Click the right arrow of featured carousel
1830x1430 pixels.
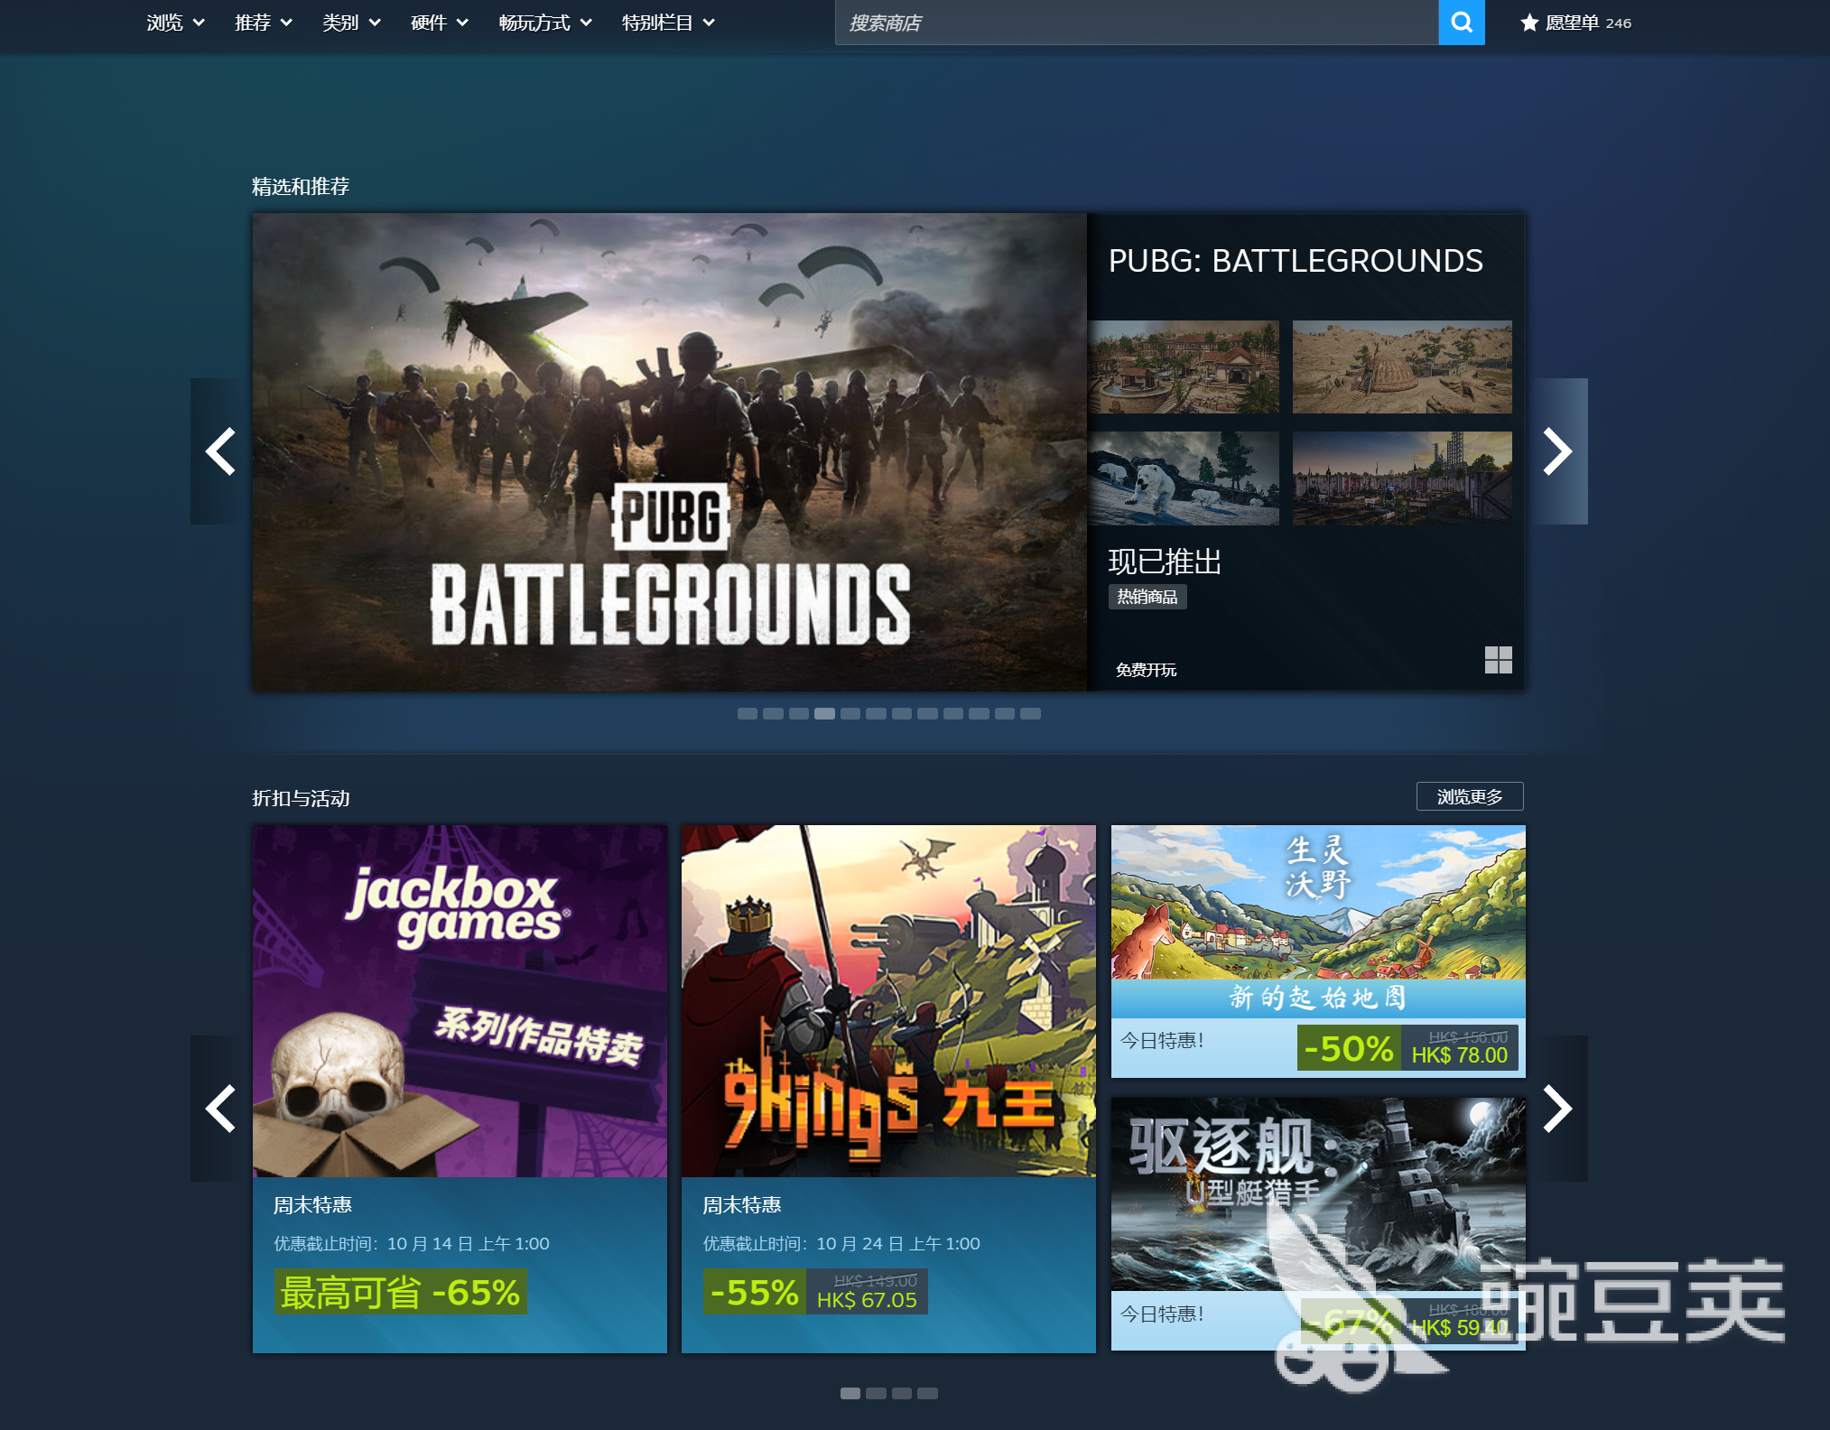[1556, 451]
